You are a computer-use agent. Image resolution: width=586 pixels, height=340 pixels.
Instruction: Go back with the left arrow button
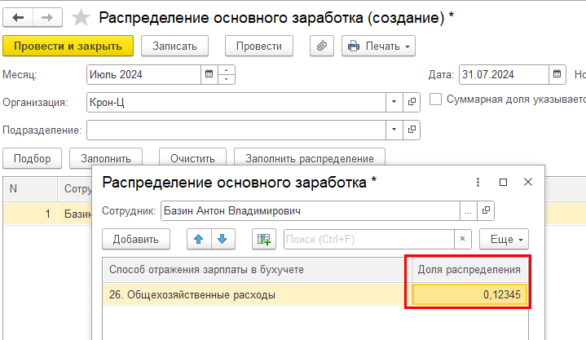pos(18,18)
